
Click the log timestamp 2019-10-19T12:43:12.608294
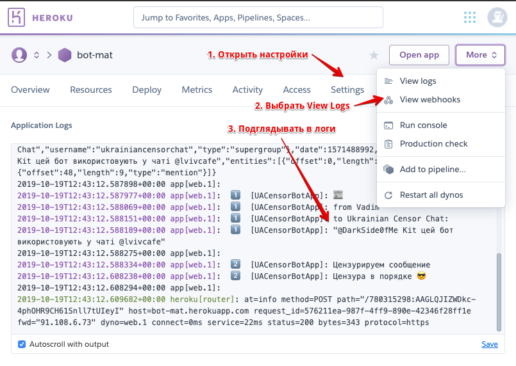click(x=91, y=288)
